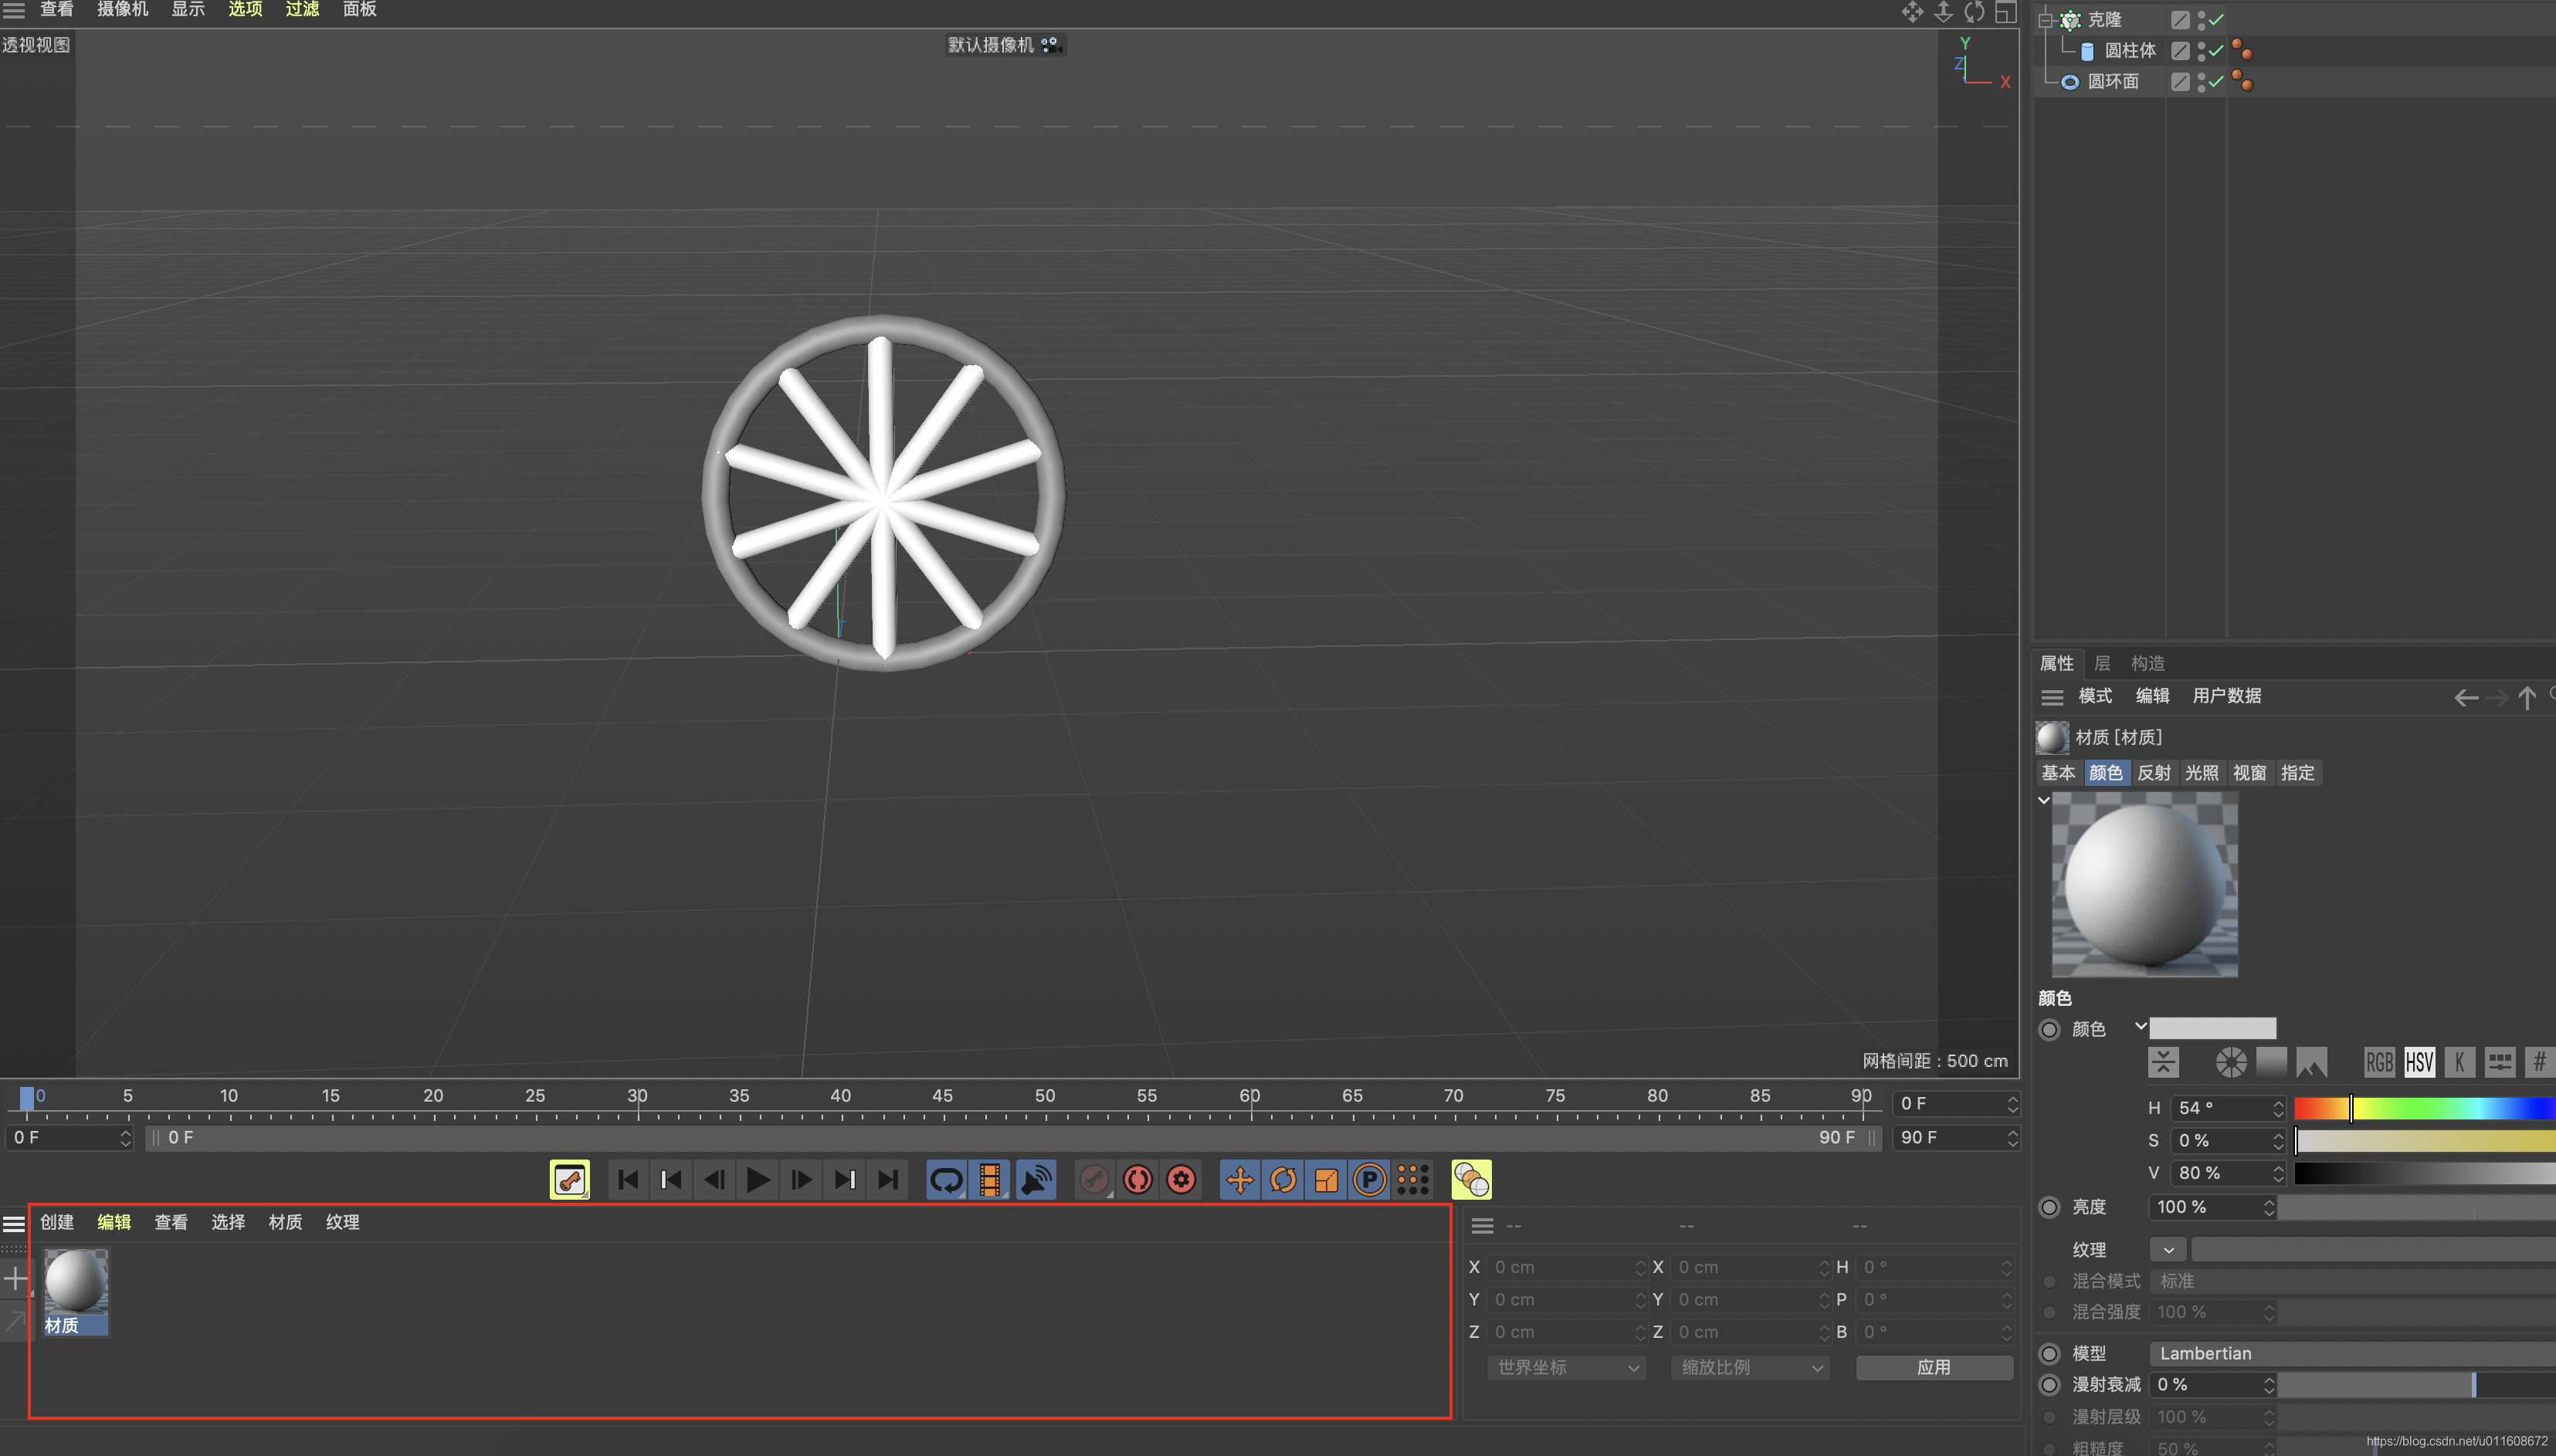The height and width of the screenshot is (1456, 2556).
Task: Click the play forward button
Action: point(757,1180)
